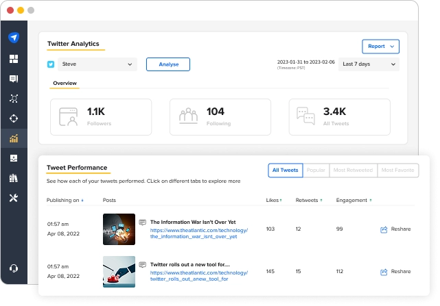Click the Twitter bird account icon
This screenshot has height=306, width=440.
[51, 64]
